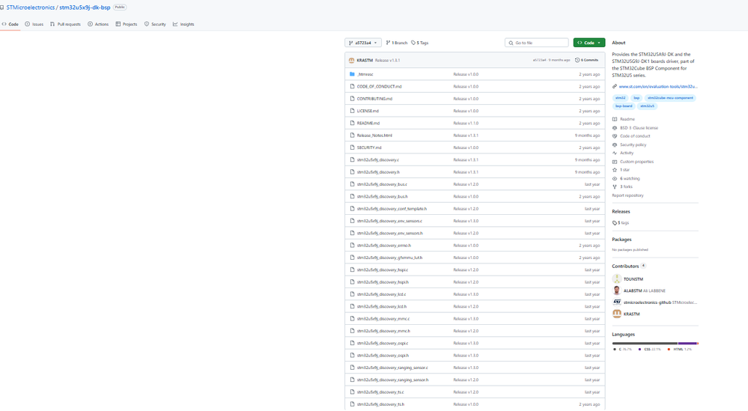Click the CSS segment of languages bar
The image size is (748, 411).
[687, 344]
